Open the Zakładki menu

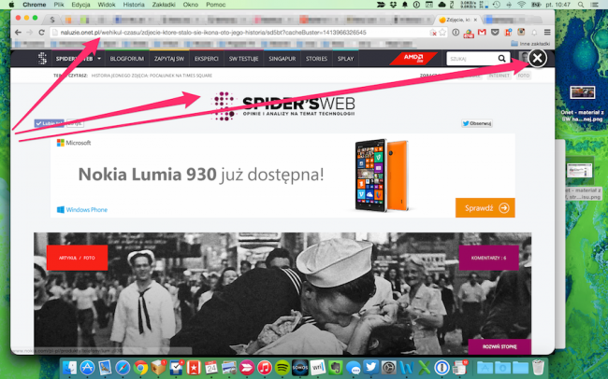coord(164,5)
